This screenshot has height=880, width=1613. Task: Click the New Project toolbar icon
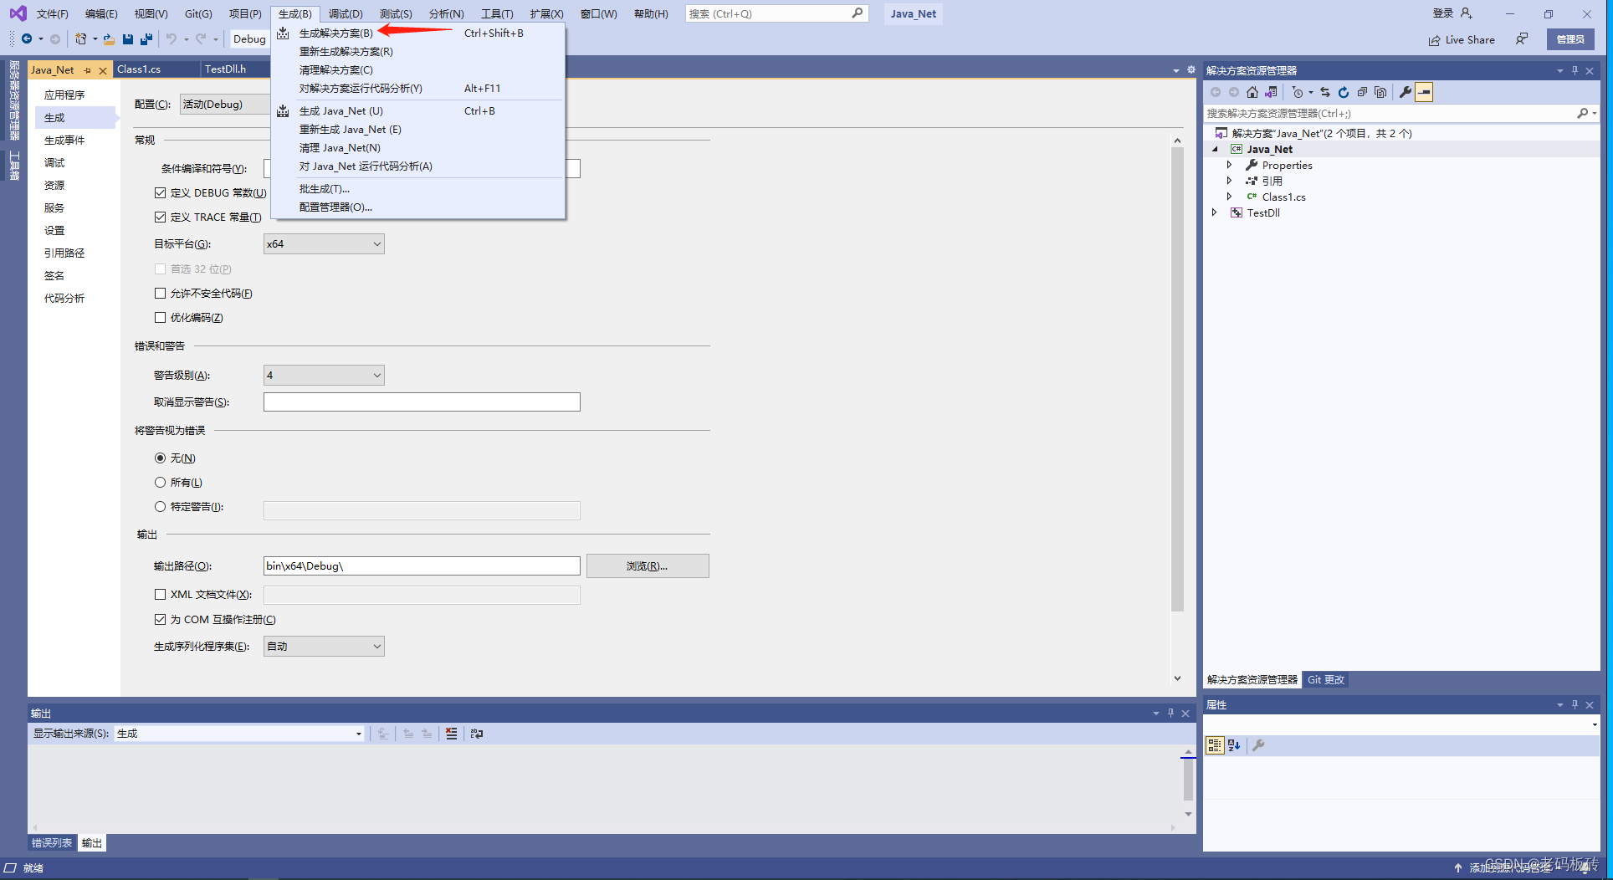click(x=80, y=38)
